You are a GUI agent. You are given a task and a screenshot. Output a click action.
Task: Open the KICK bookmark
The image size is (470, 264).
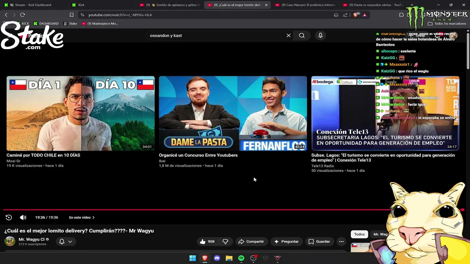pyautogui.click(x=22, y=23)
